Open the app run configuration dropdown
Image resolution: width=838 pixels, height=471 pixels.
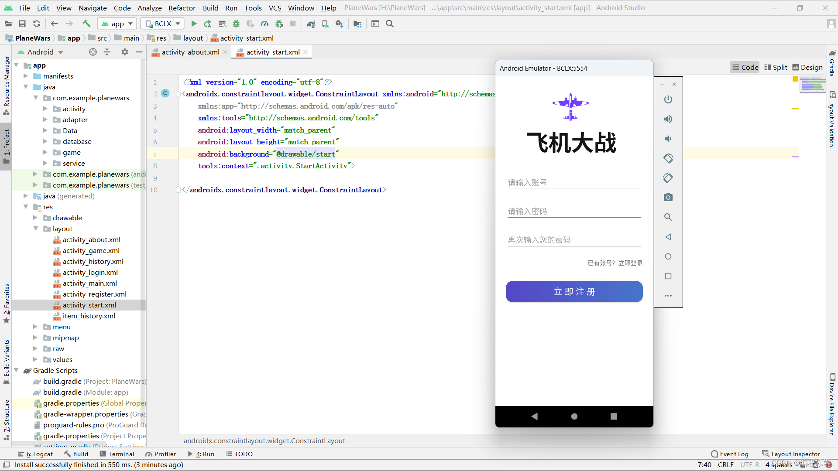117,24
